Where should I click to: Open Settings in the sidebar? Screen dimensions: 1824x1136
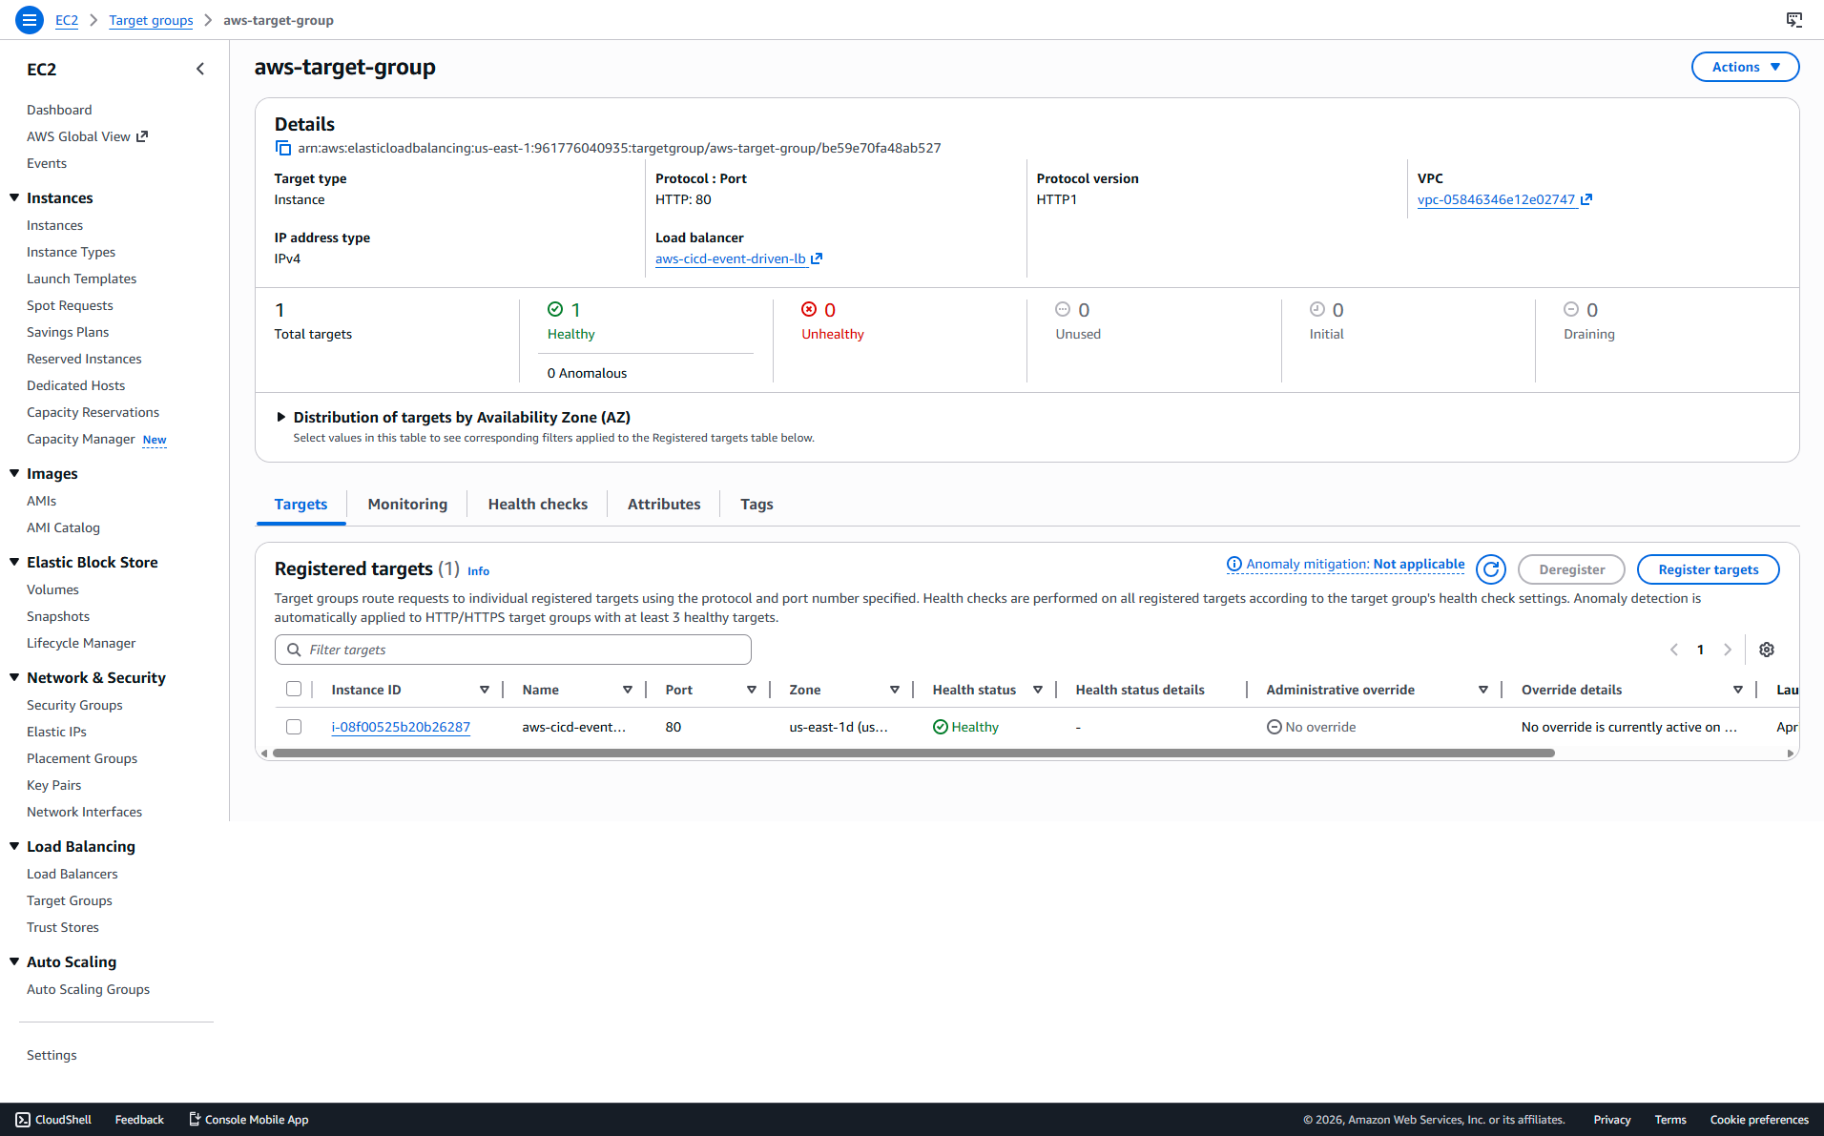pos(52,1055)
